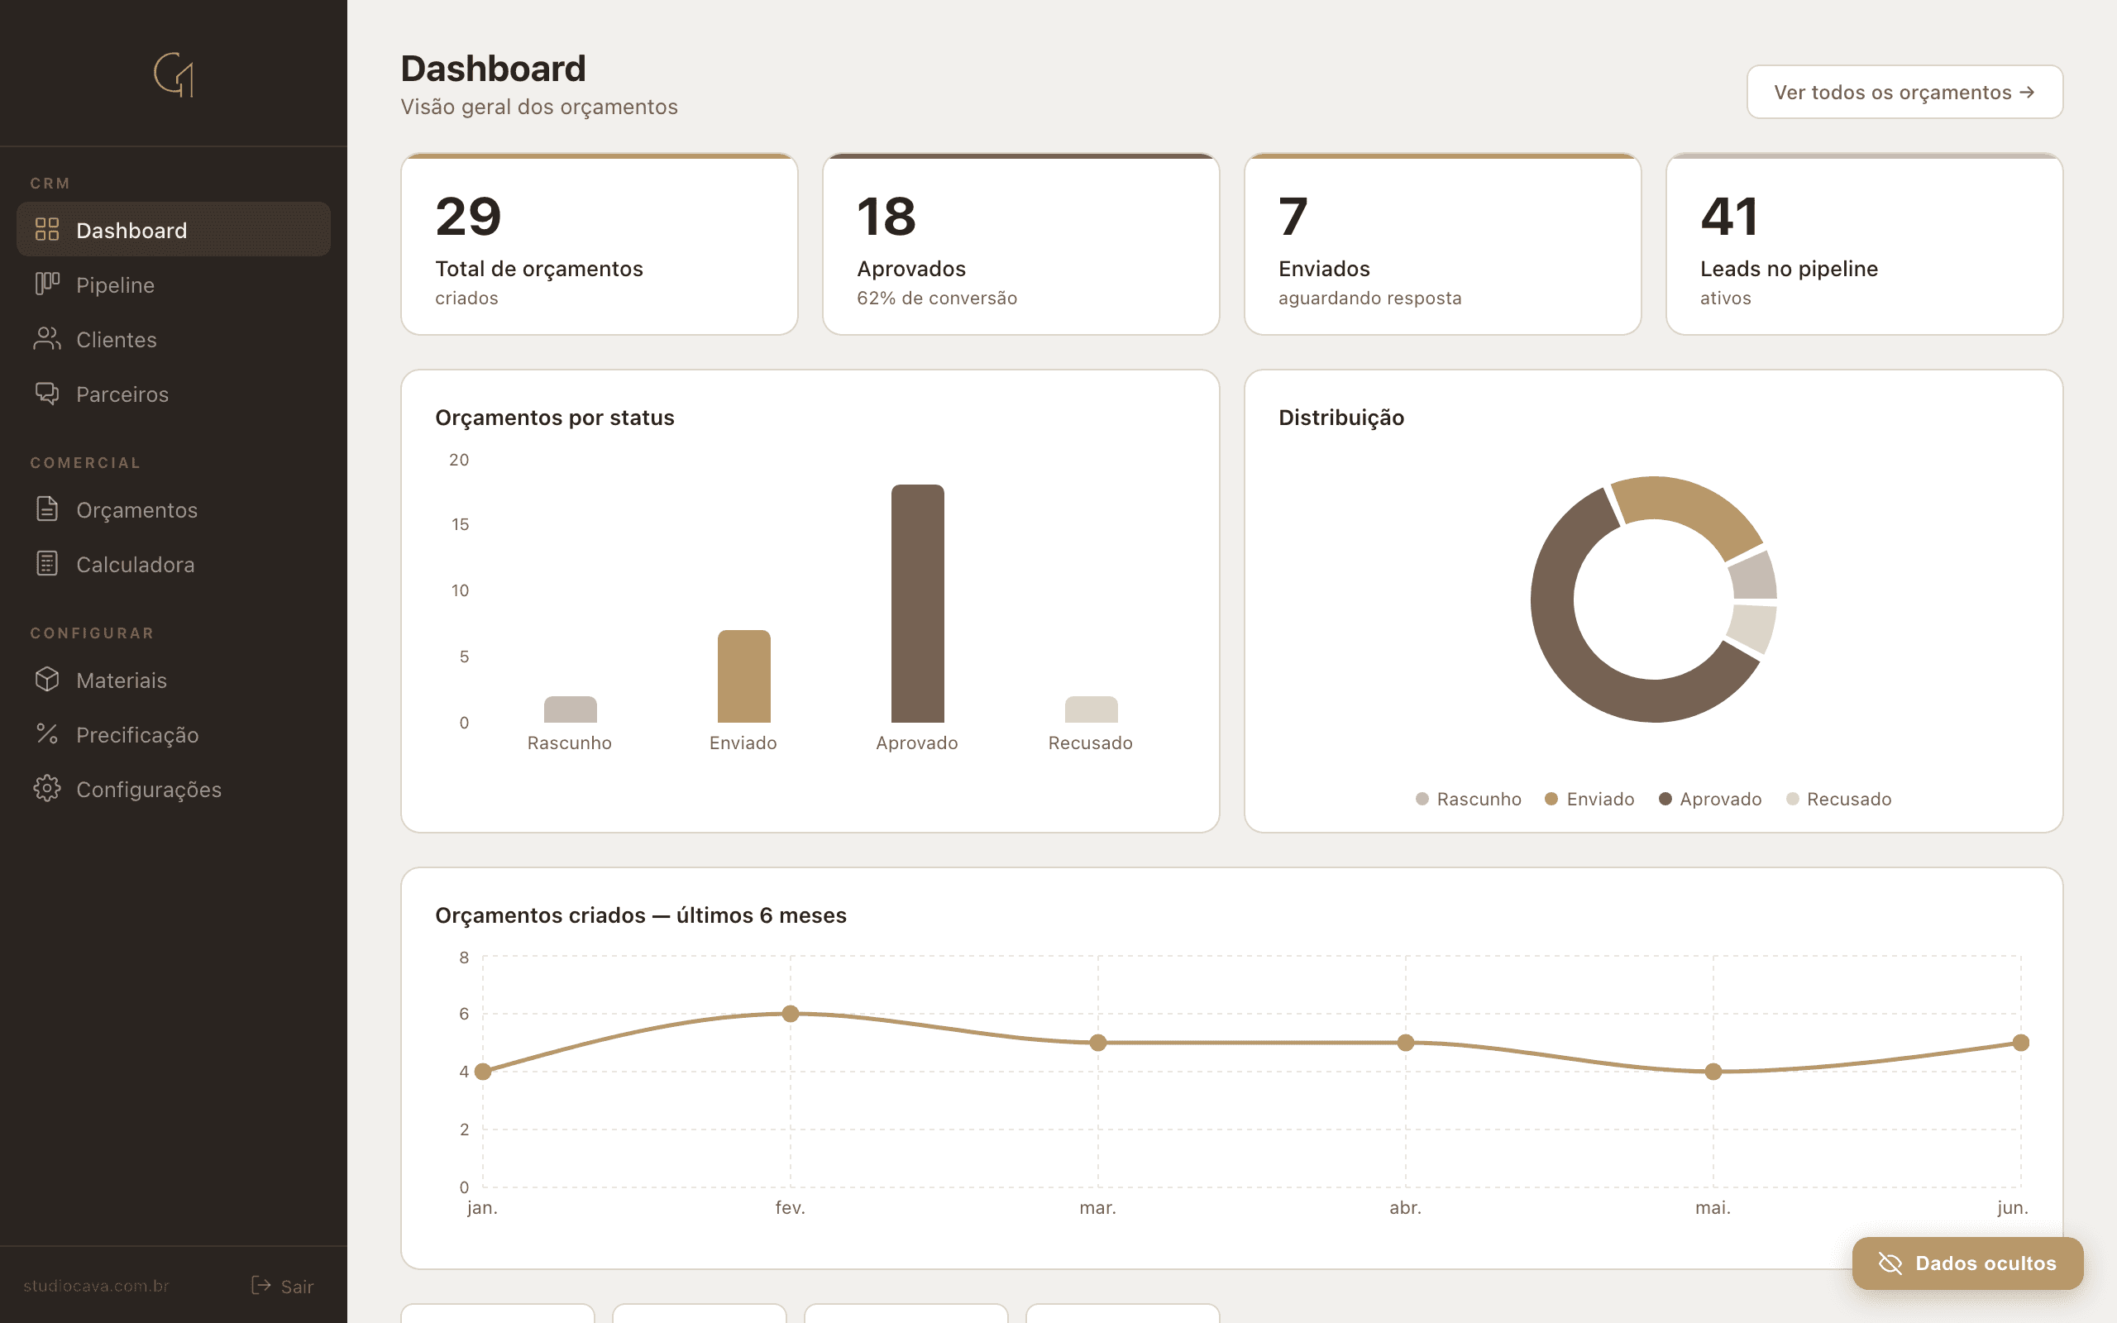Click the abr. data point on line chart

pos(1406,1043)
